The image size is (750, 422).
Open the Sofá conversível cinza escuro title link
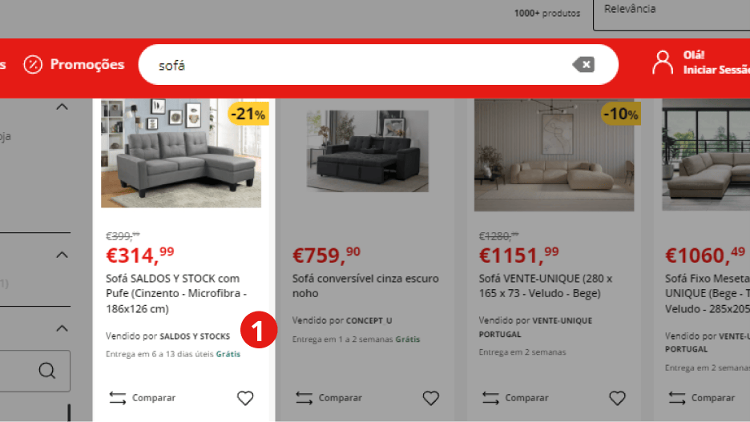(365, 286)
